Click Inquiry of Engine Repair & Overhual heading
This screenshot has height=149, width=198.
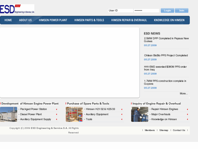tap(157, 104)
